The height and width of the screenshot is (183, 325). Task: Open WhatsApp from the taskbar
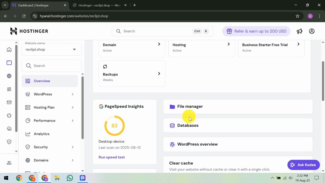pyautogui.click(x=70, y=178)
